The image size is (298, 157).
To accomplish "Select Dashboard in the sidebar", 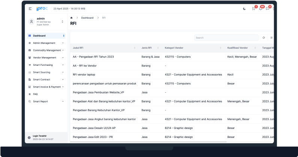I will 46,36.
